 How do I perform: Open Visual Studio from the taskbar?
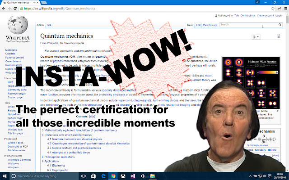(133, 176)
